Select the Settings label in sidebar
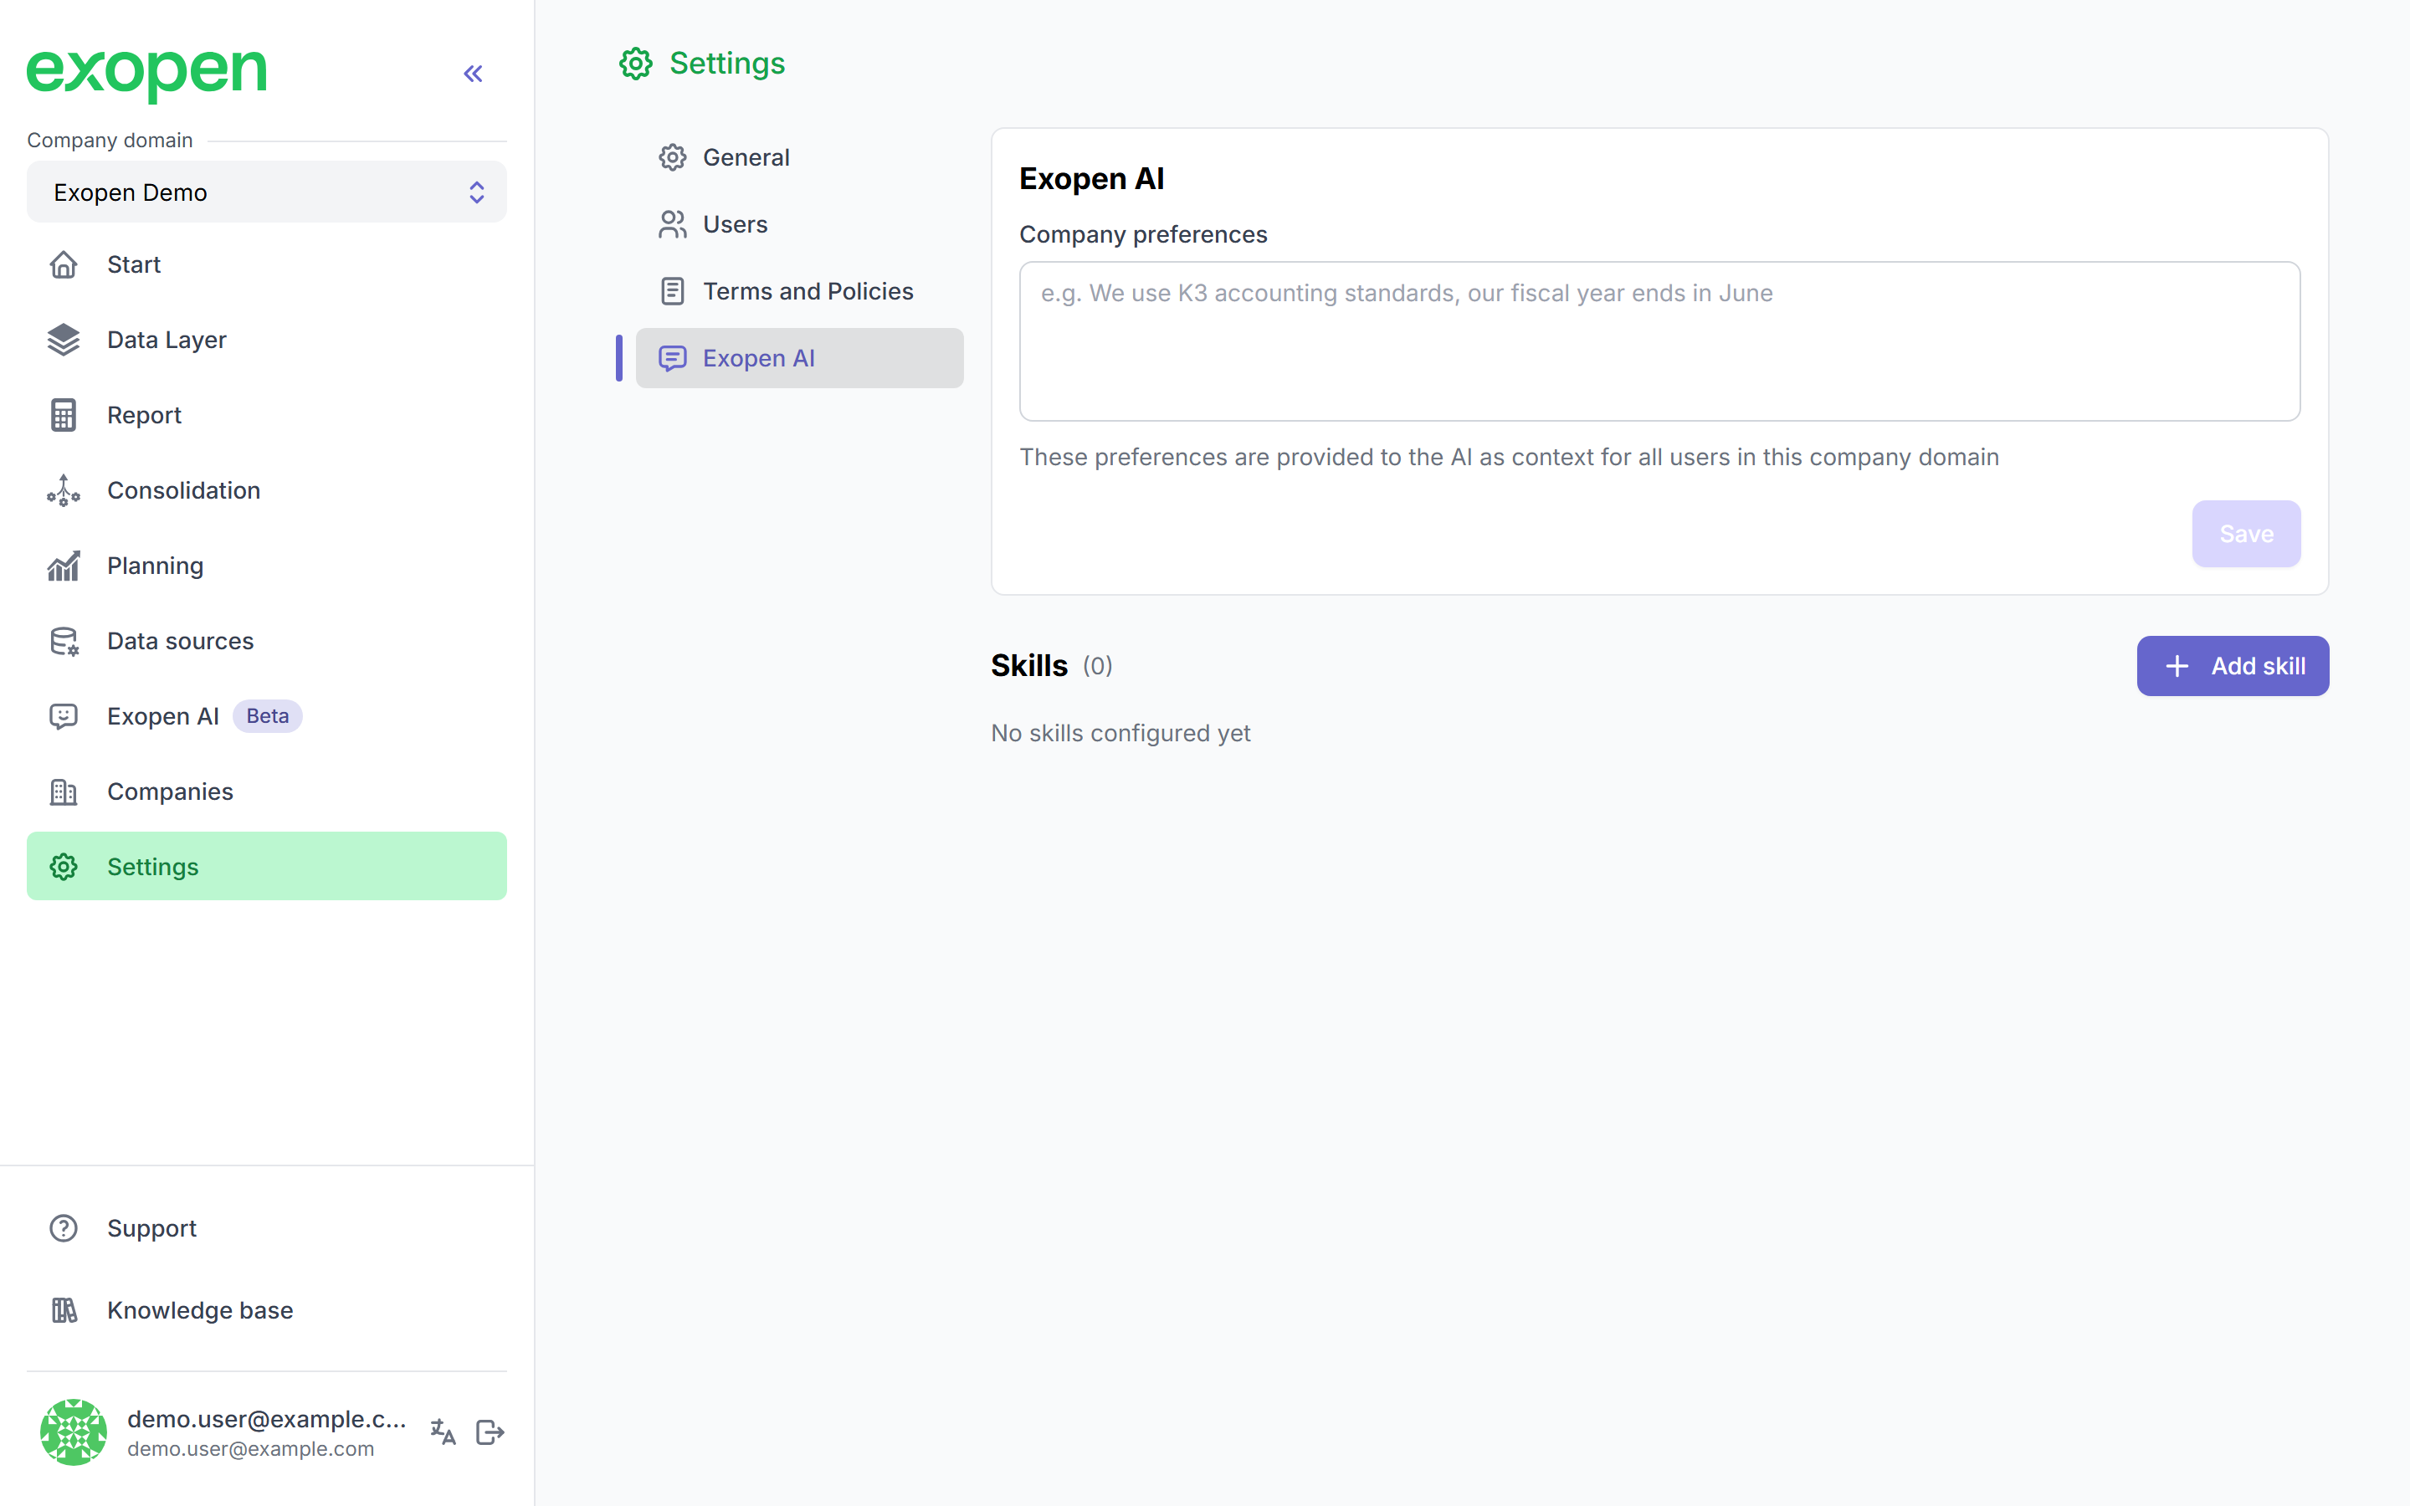Viewport: 2410px width, 1506px height. tap(152, 867)
